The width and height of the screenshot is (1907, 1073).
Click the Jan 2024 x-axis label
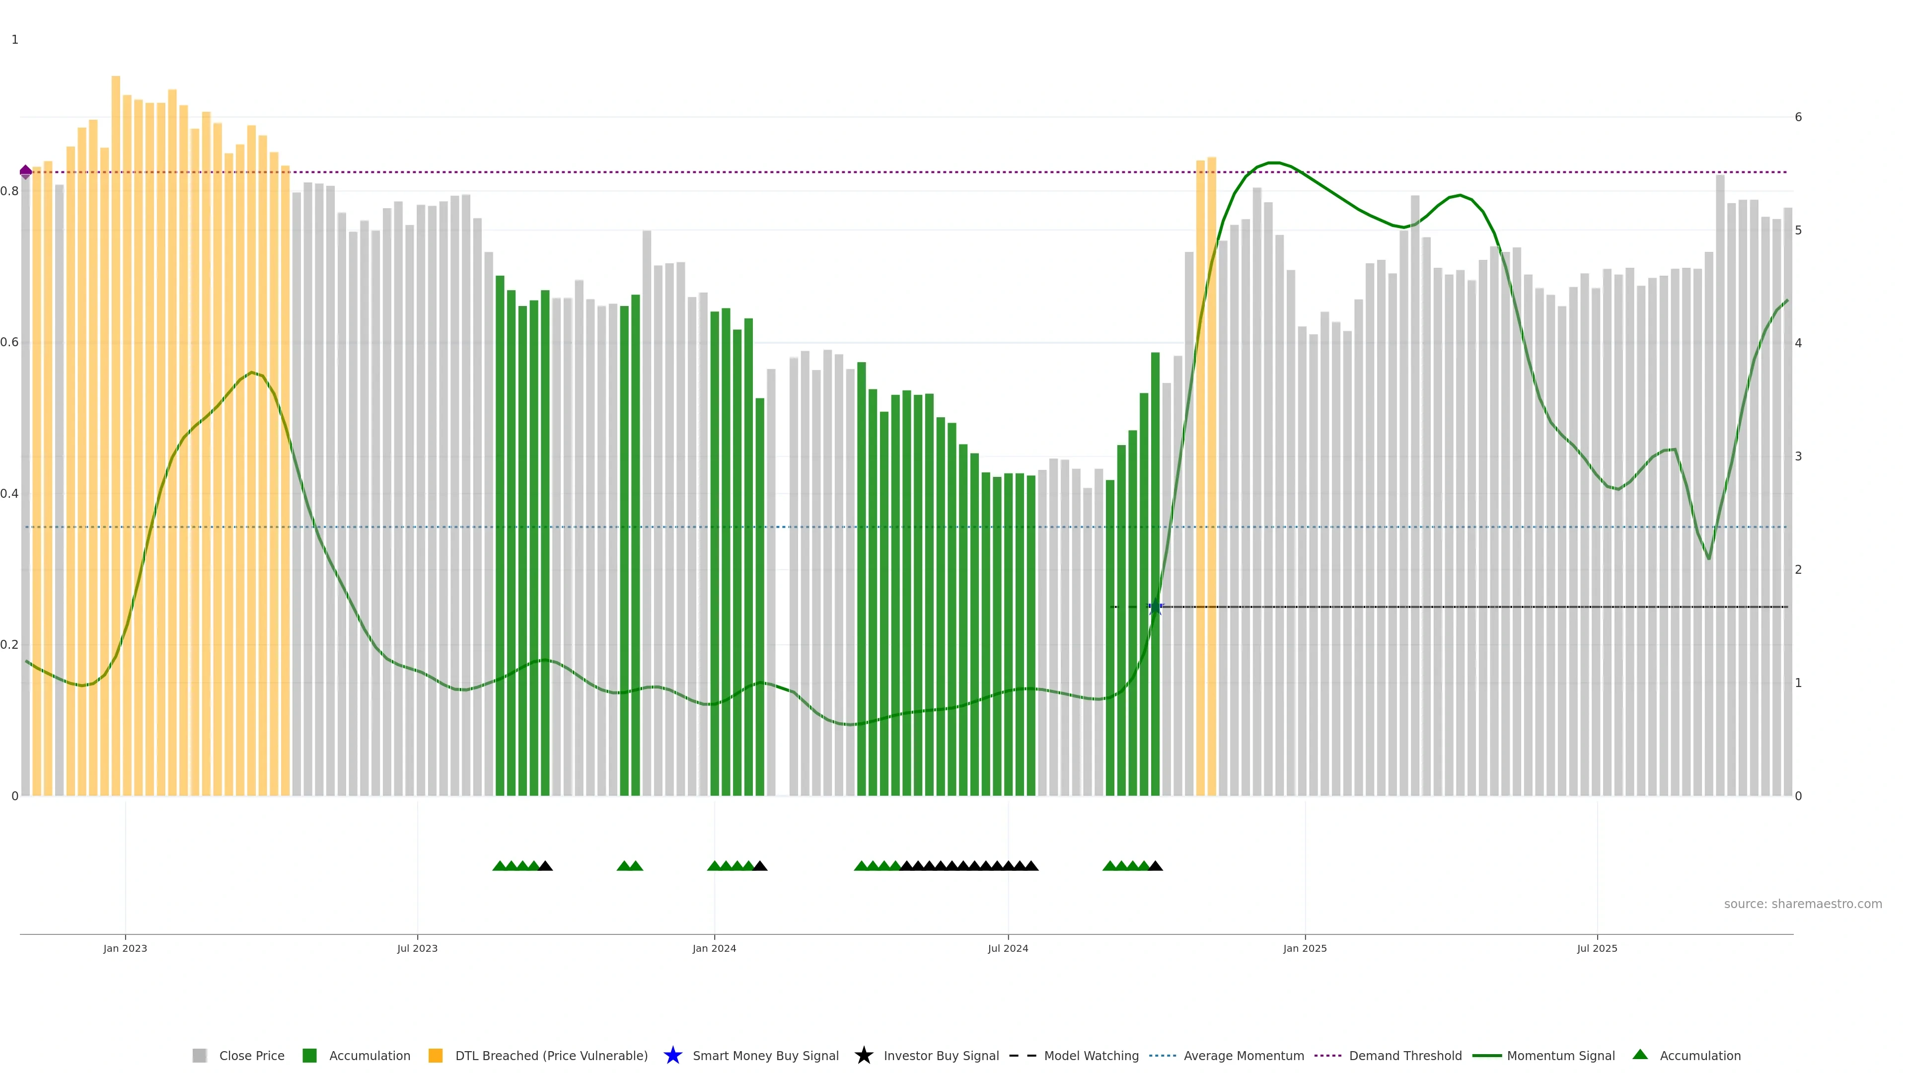[x=714, y=948]
